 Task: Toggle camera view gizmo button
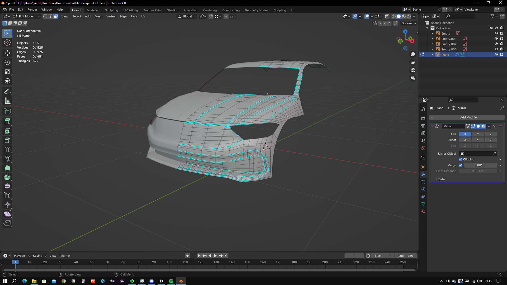click(413, 70)
